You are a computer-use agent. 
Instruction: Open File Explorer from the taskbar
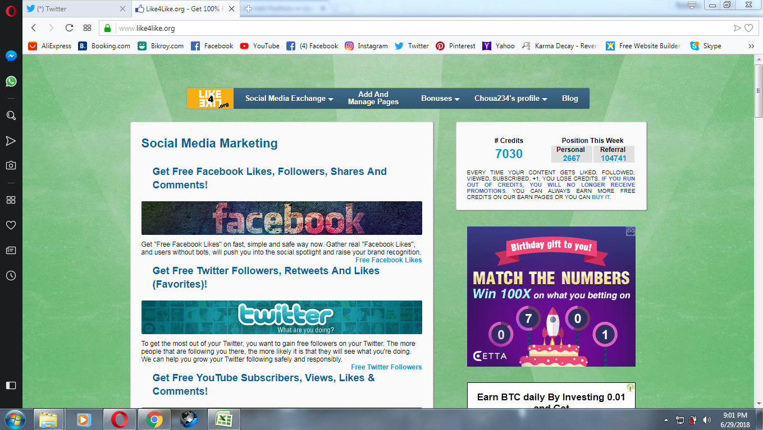click(48, 419)
